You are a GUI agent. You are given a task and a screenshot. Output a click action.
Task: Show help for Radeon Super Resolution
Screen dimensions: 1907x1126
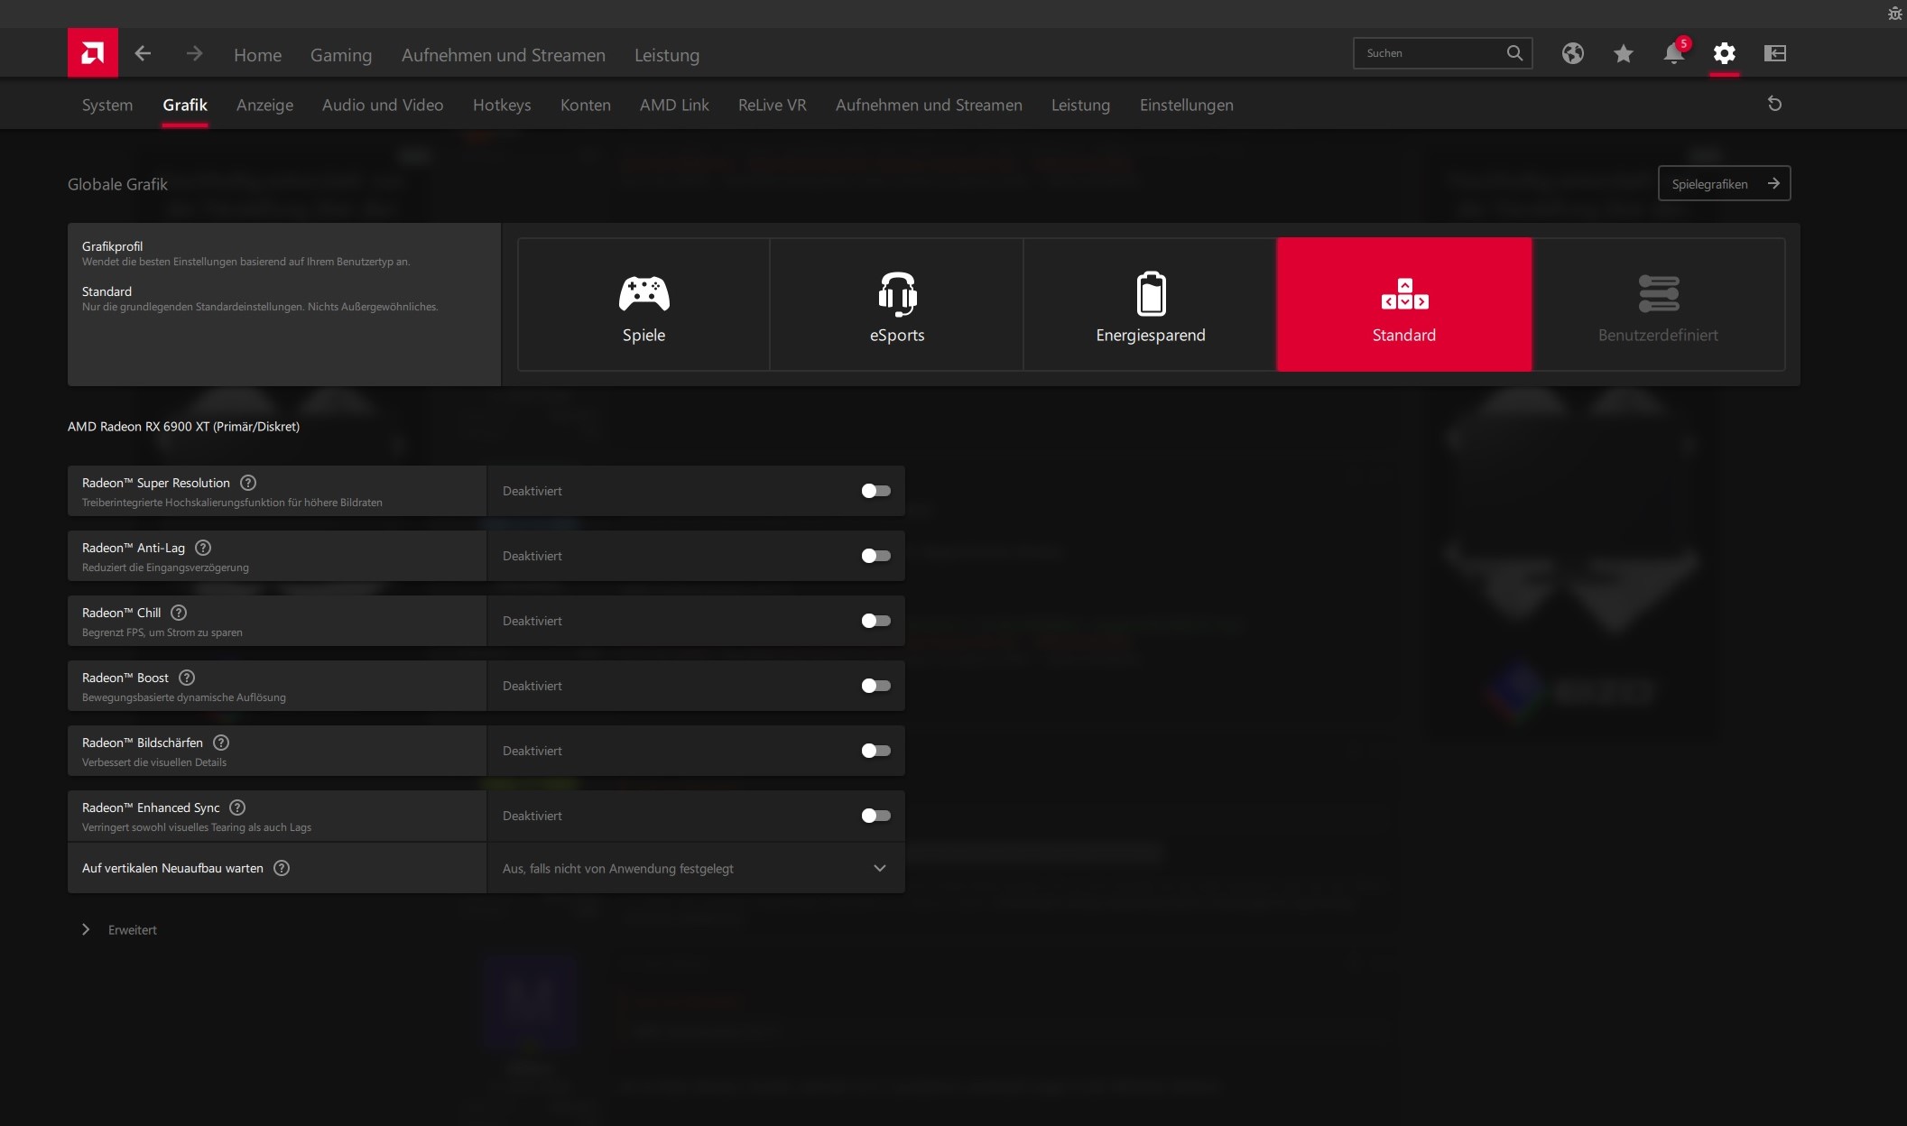click(x=248, y=483)
